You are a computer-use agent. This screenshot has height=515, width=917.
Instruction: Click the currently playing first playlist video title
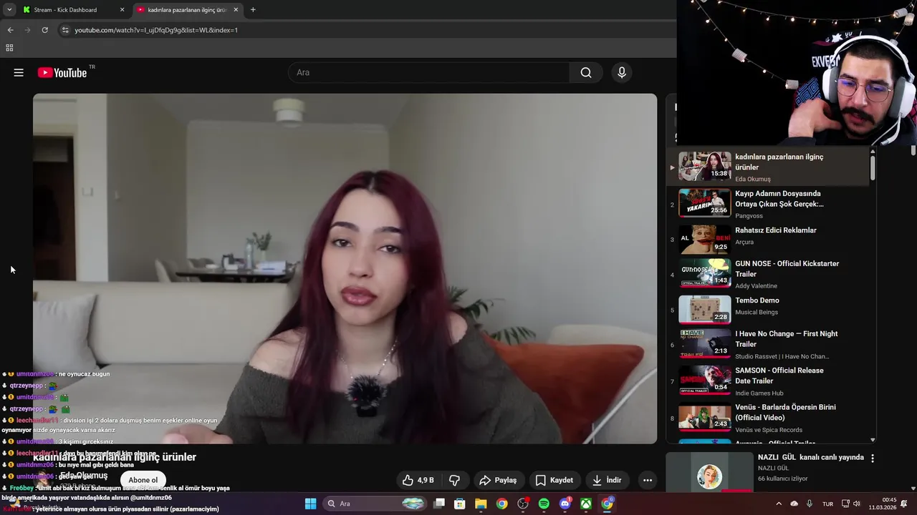pyautogui.click(x=779, y=162)
